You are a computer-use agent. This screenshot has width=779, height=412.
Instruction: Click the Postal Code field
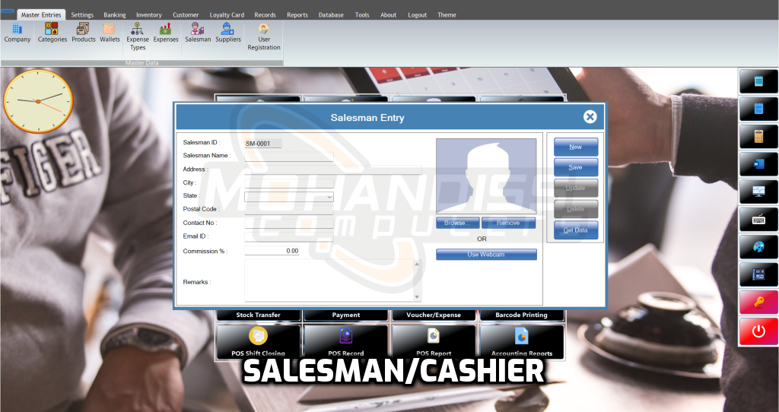[288, 210]
